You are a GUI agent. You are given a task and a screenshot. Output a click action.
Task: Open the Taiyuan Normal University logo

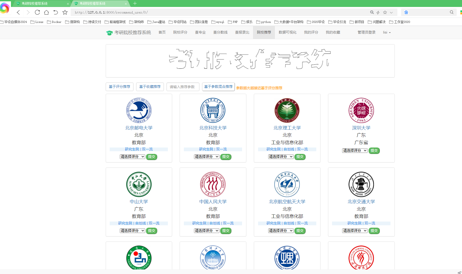click(361, 257)
